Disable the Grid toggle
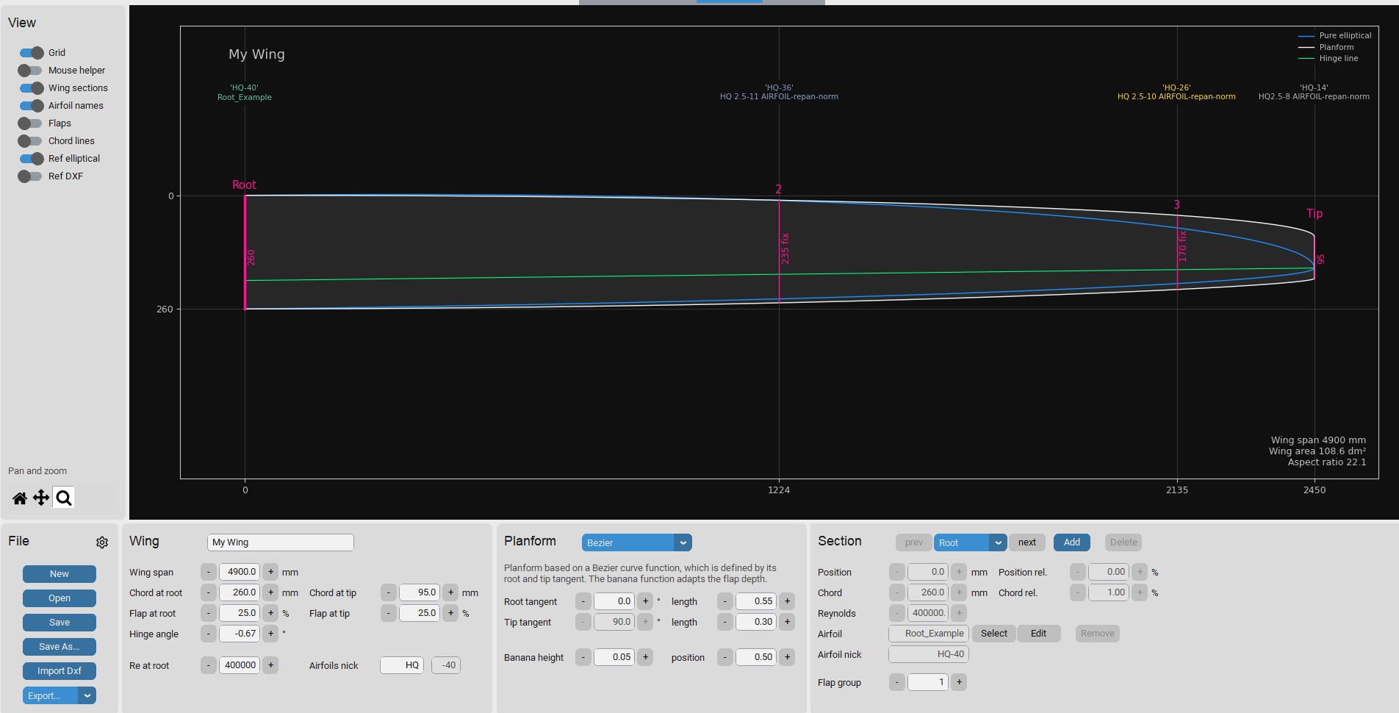1399x713 pixels. 31,53
